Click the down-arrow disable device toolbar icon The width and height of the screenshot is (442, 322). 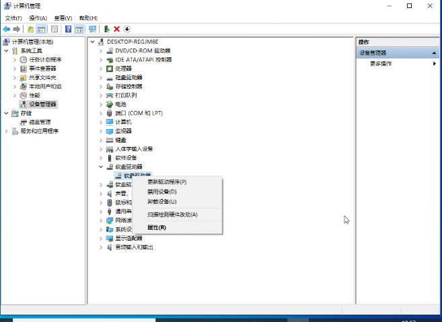(127, 29)
